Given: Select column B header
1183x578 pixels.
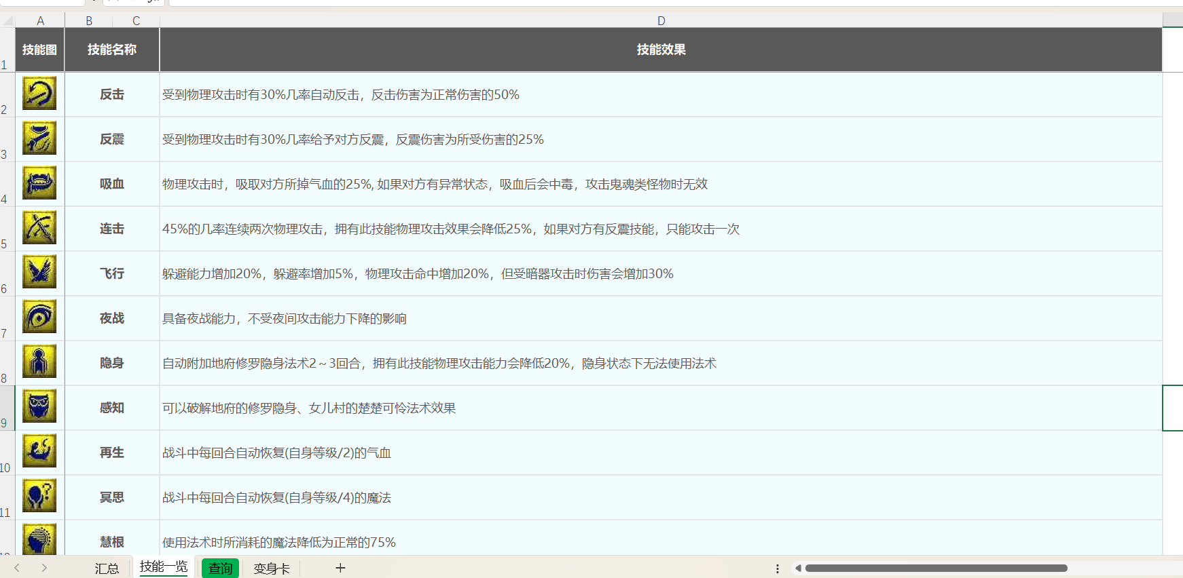Looking at the screenshot, I should click(89, 20).
